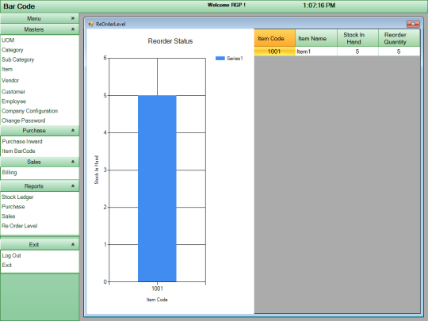
Task: Sort by Item Code column header
Action: (274, 38)
